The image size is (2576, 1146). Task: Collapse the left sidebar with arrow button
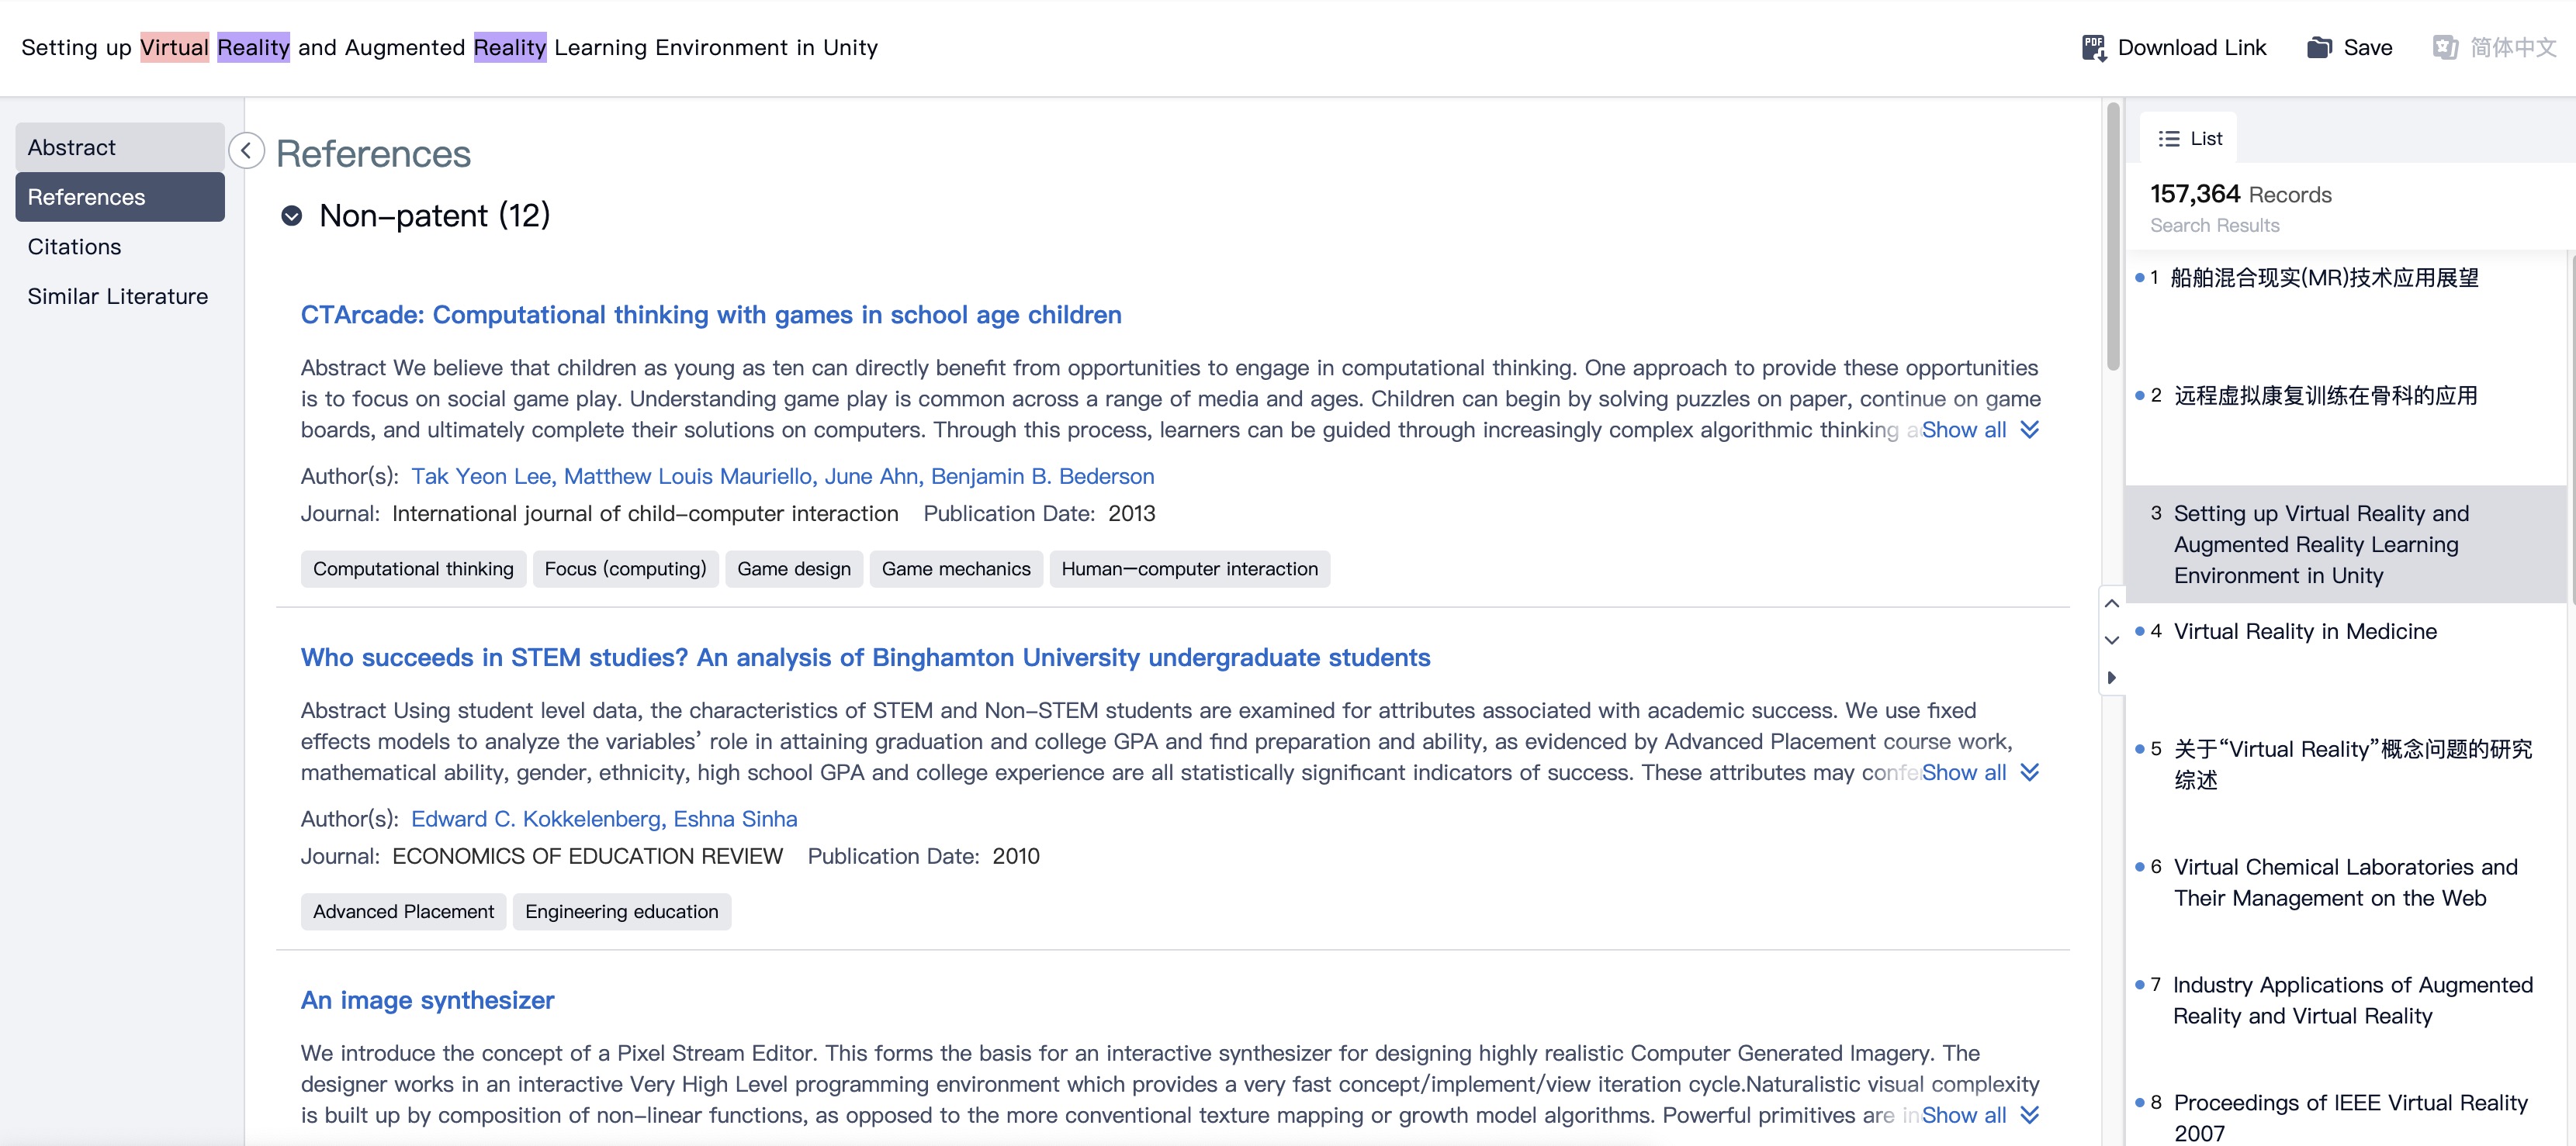coord(246,151)
